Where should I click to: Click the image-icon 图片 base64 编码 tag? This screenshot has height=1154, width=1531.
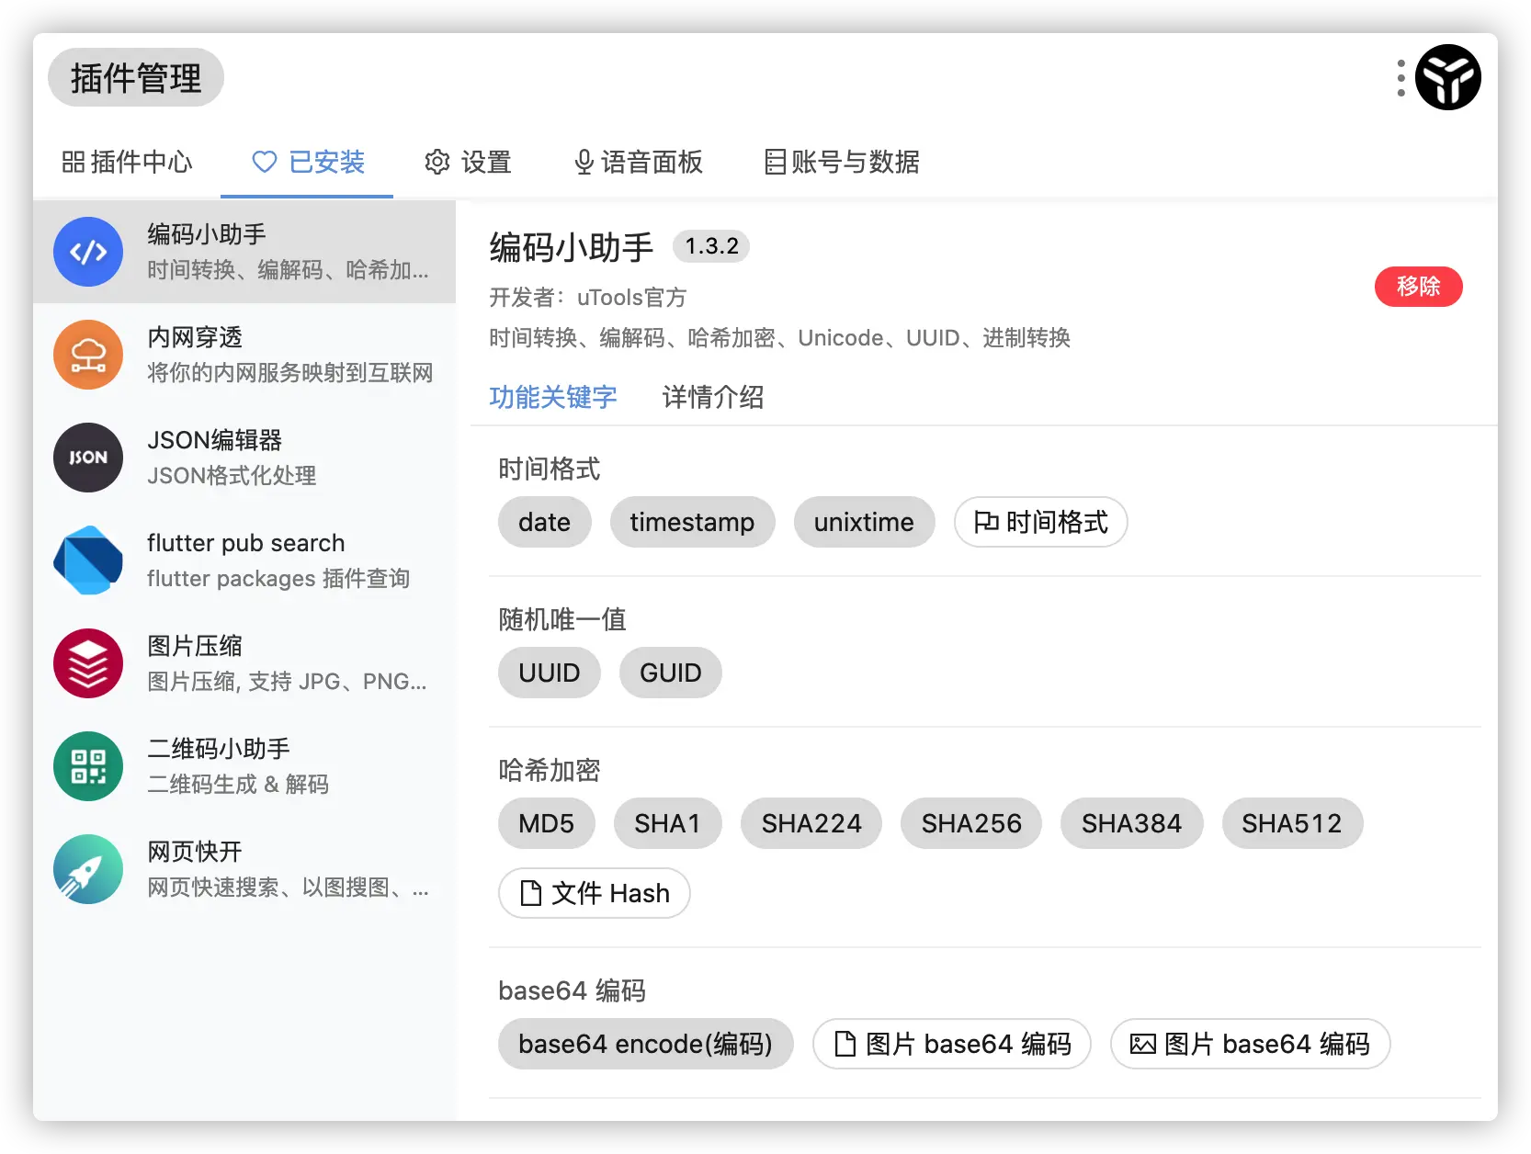[x=1250, y=1044]
